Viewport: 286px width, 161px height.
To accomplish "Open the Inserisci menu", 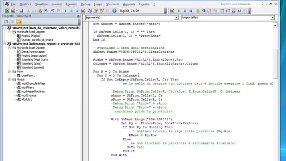I will (57, 4).
